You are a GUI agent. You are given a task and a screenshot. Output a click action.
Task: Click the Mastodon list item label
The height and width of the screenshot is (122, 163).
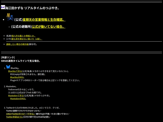tap(11, 86)
